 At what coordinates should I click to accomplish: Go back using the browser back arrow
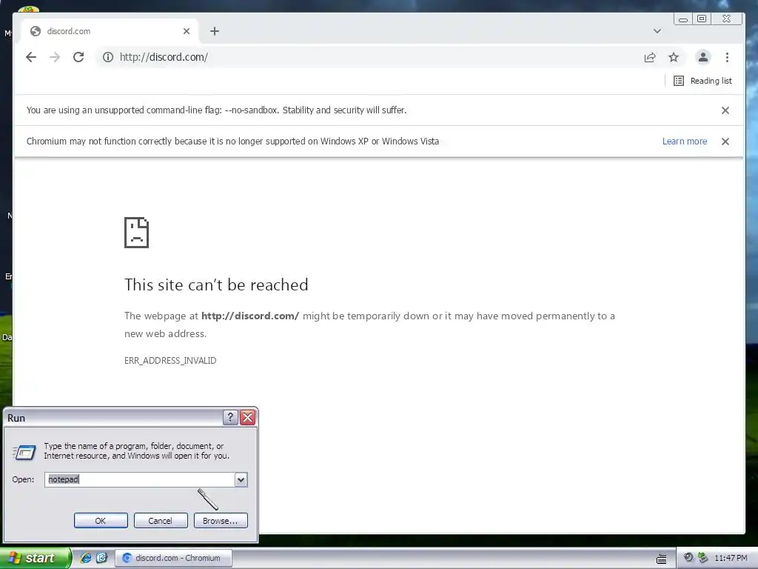click(x=31, y=57)
